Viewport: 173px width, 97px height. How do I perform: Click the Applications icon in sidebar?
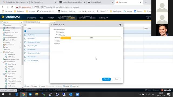pyautogui.click(x=4, y=35)
